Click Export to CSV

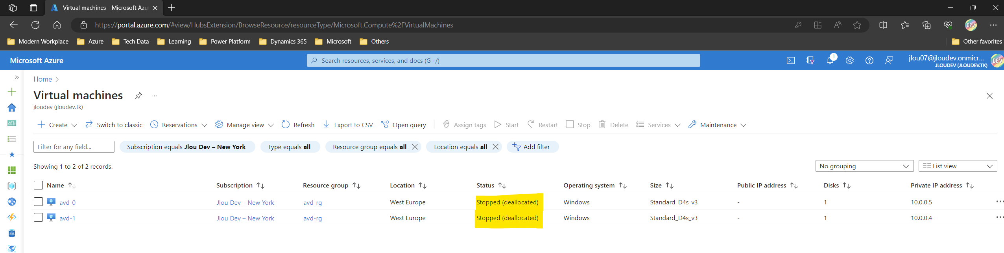click(x=348, y=125)
